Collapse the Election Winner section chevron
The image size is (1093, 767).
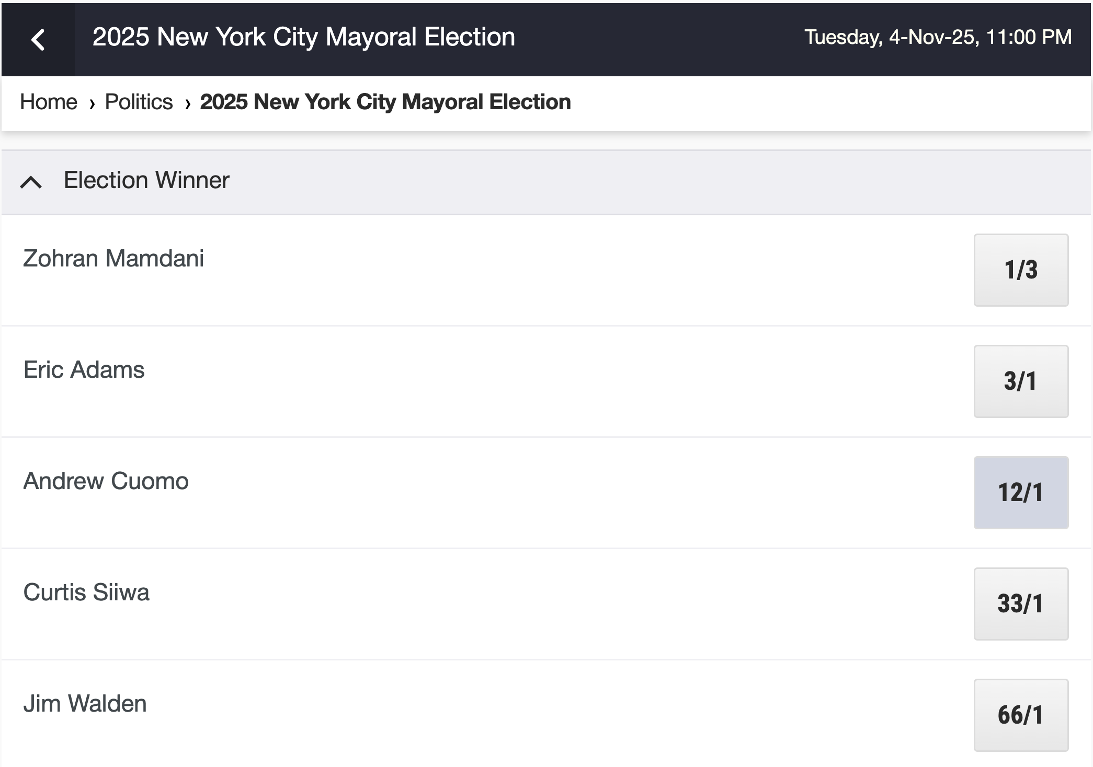click(x=31, y=182)
